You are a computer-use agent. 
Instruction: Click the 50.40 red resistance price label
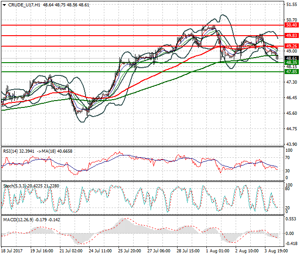click(291, 25)
